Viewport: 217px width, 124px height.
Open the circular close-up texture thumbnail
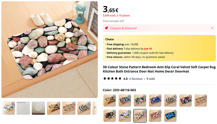coord(39,108)
